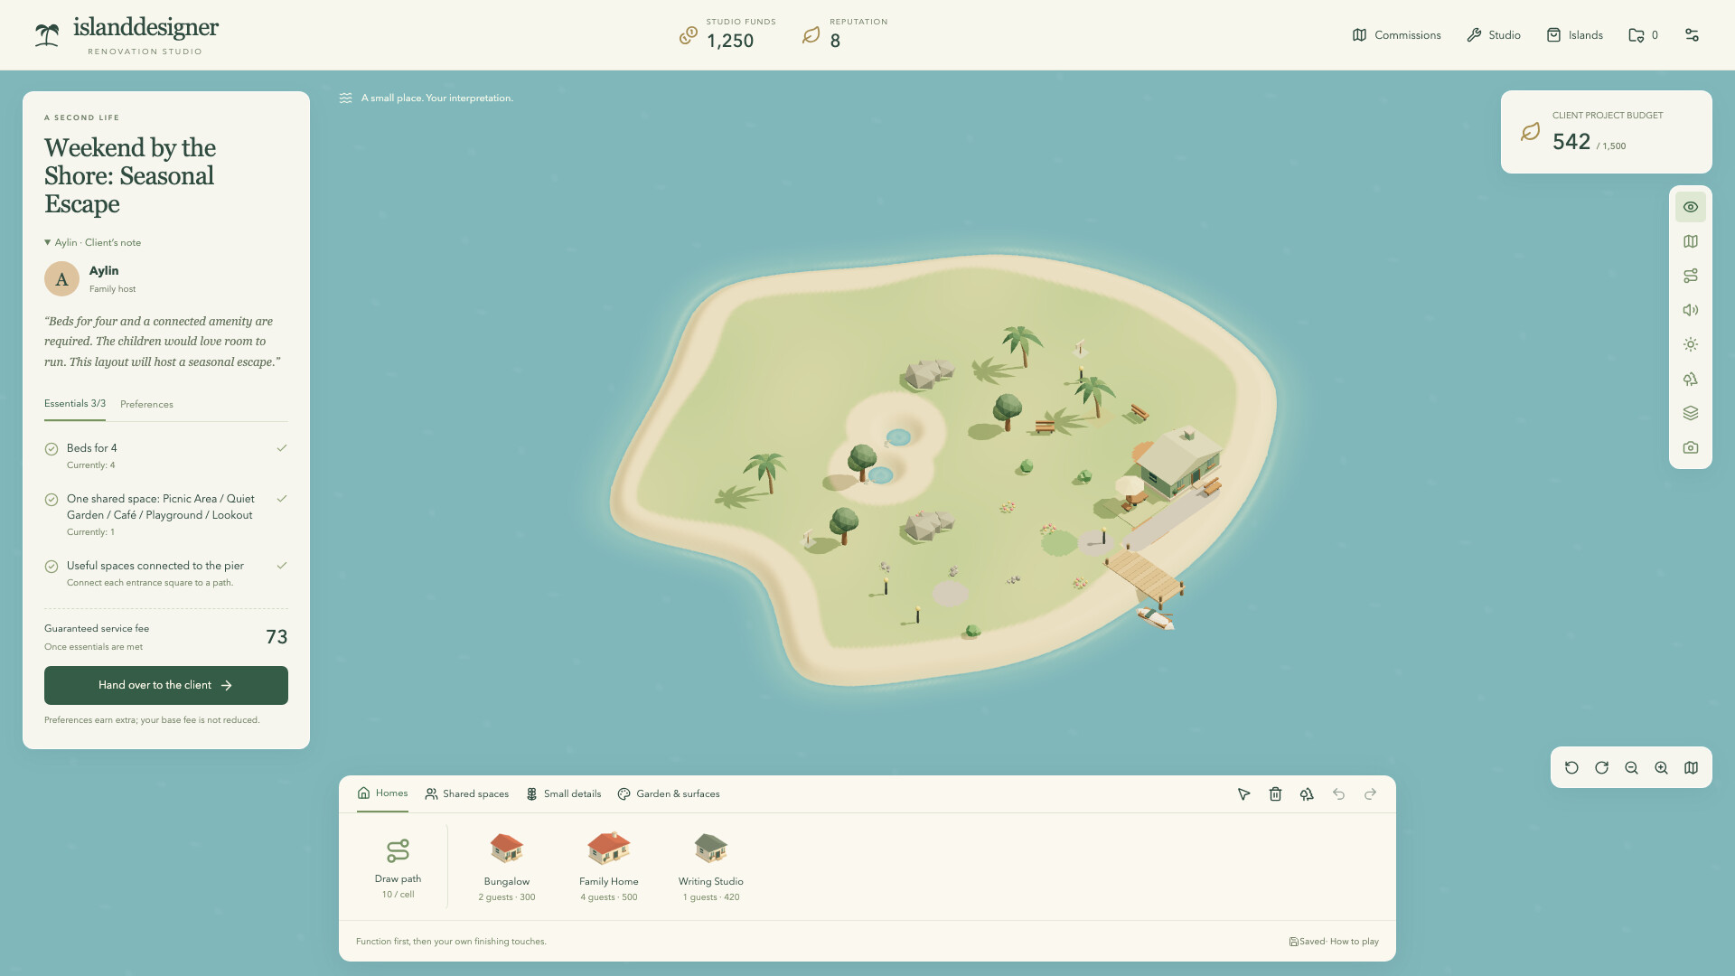Zoom in the island view
1735x976 pixels.
[1661, 767]
